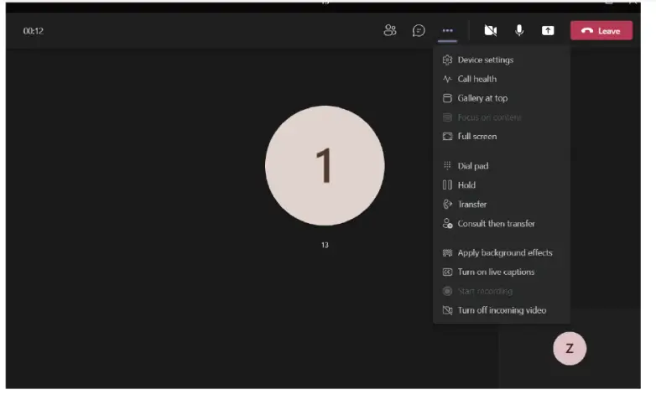
Task: Select Call health menu entry
Action: tap(501, 79)
